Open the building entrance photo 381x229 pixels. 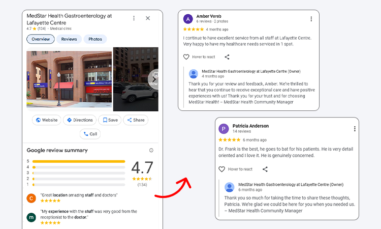69,79
